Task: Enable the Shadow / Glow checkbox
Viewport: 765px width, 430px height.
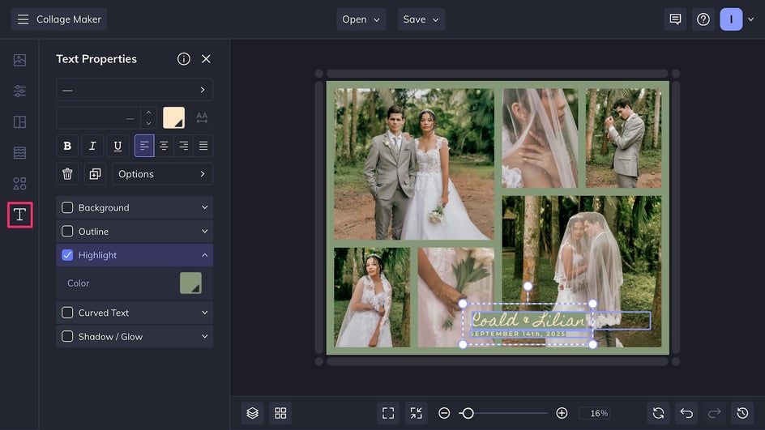Action: (x=67, y=336)
